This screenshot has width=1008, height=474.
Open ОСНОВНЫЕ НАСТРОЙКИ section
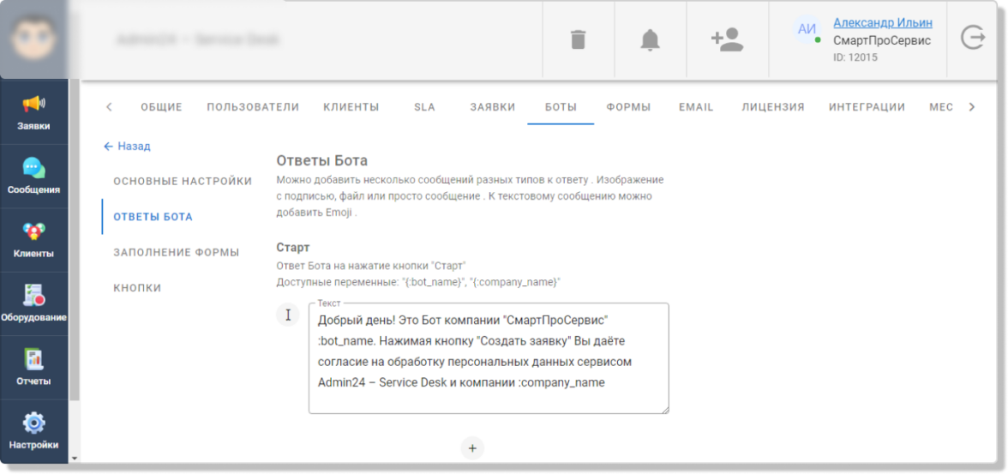(183, 182)
